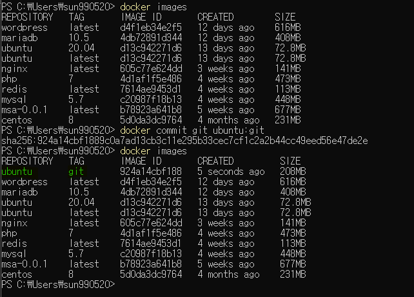Click "mariadb" in the post-commit image listing
414x297 pixels.
click(19, 192)
